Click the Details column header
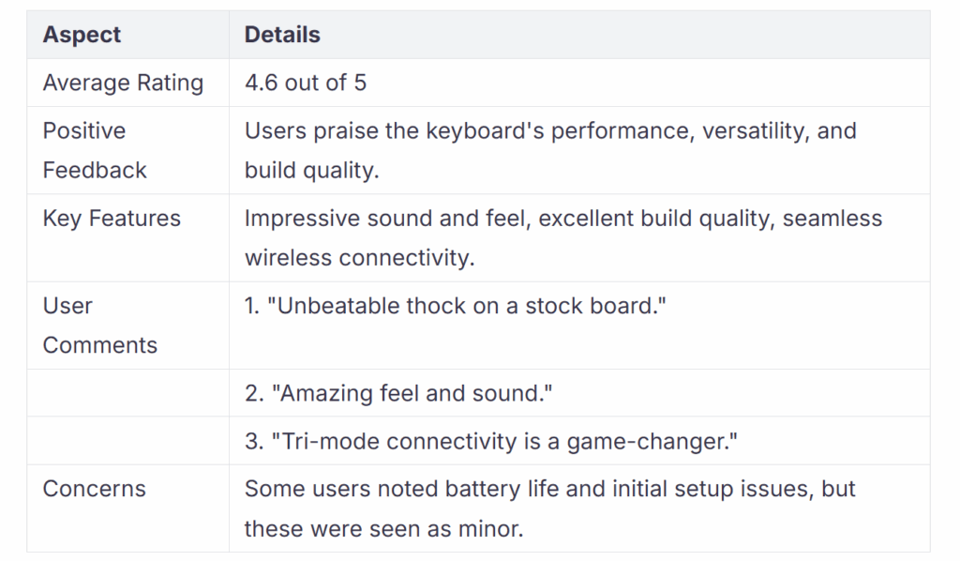Image resolution: width=960 pixels, height=561 pixels. coord(282,35)
